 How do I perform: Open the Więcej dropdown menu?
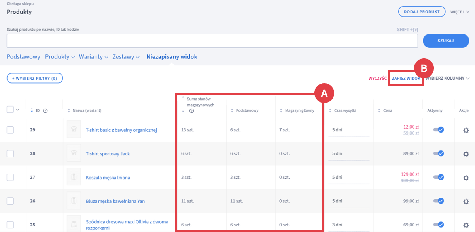pyautogui.click(x=460, y=12)
